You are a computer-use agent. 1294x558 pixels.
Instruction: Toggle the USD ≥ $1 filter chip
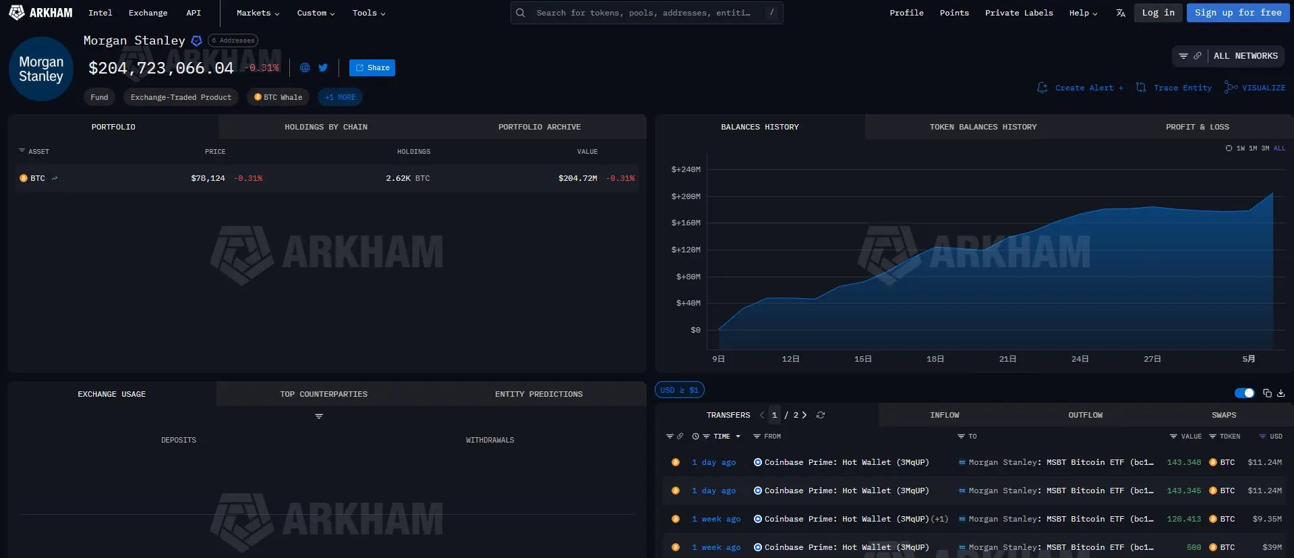680,390
